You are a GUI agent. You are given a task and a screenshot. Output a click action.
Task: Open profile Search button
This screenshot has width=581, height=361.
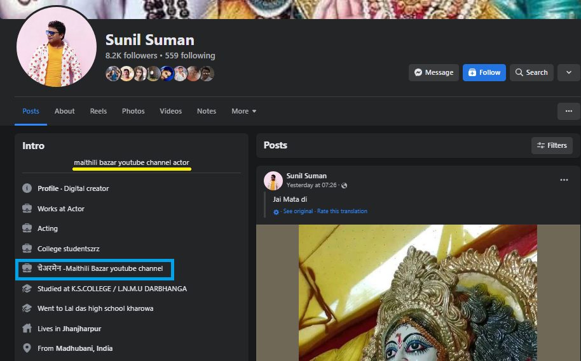531,72
